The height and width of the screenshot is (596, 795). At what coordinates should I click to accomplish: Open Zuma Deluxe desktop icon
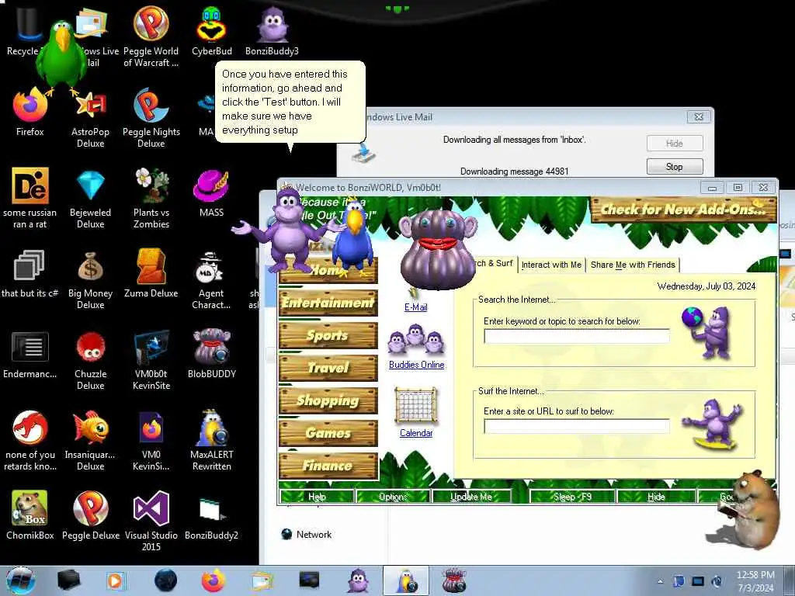coord(151,272)
